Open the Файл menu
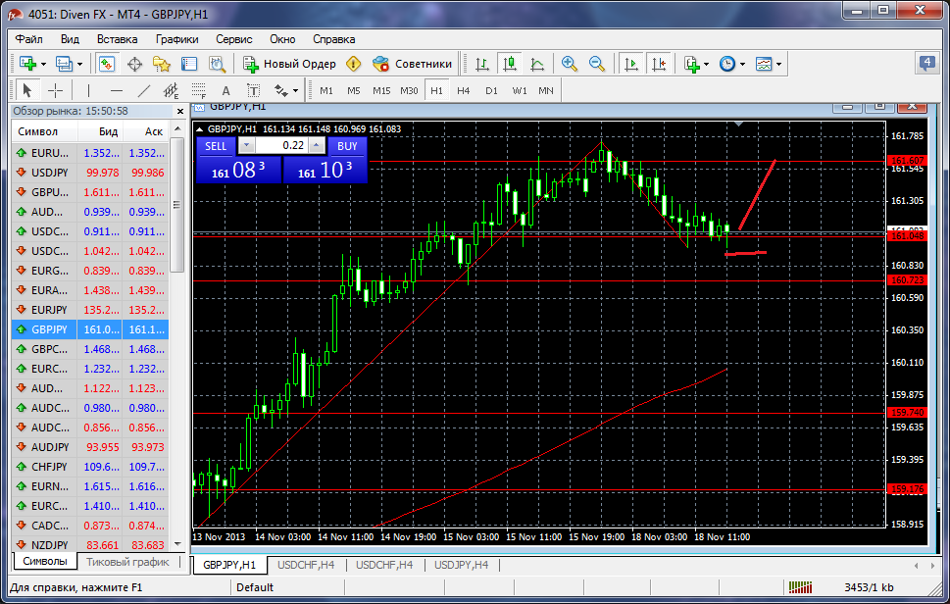Viewport: 950px width, 604px height. point(29,39)
